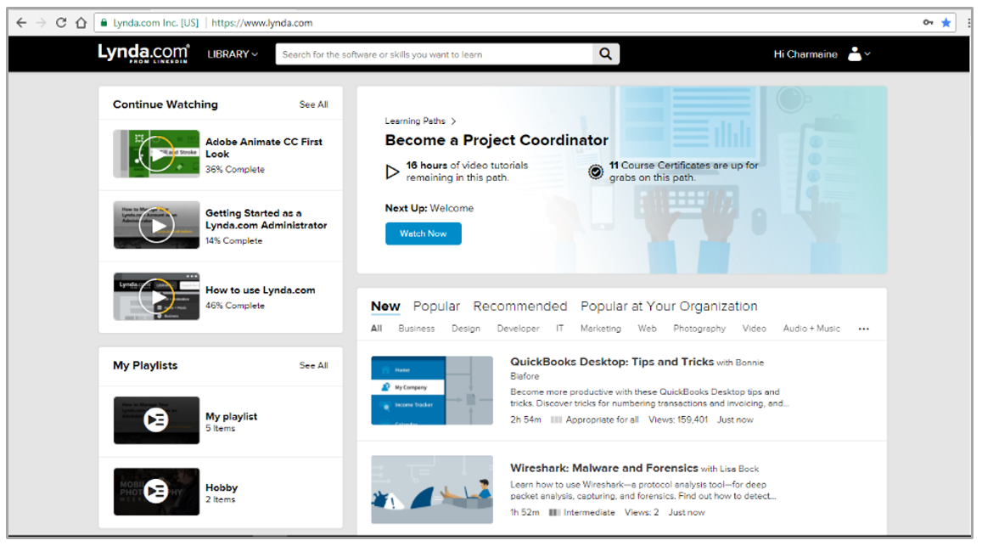Open Popular at Your Organization tab
The height and width of the screenshot is (546, 982).
pyautogui.click(x=669, y=307)
